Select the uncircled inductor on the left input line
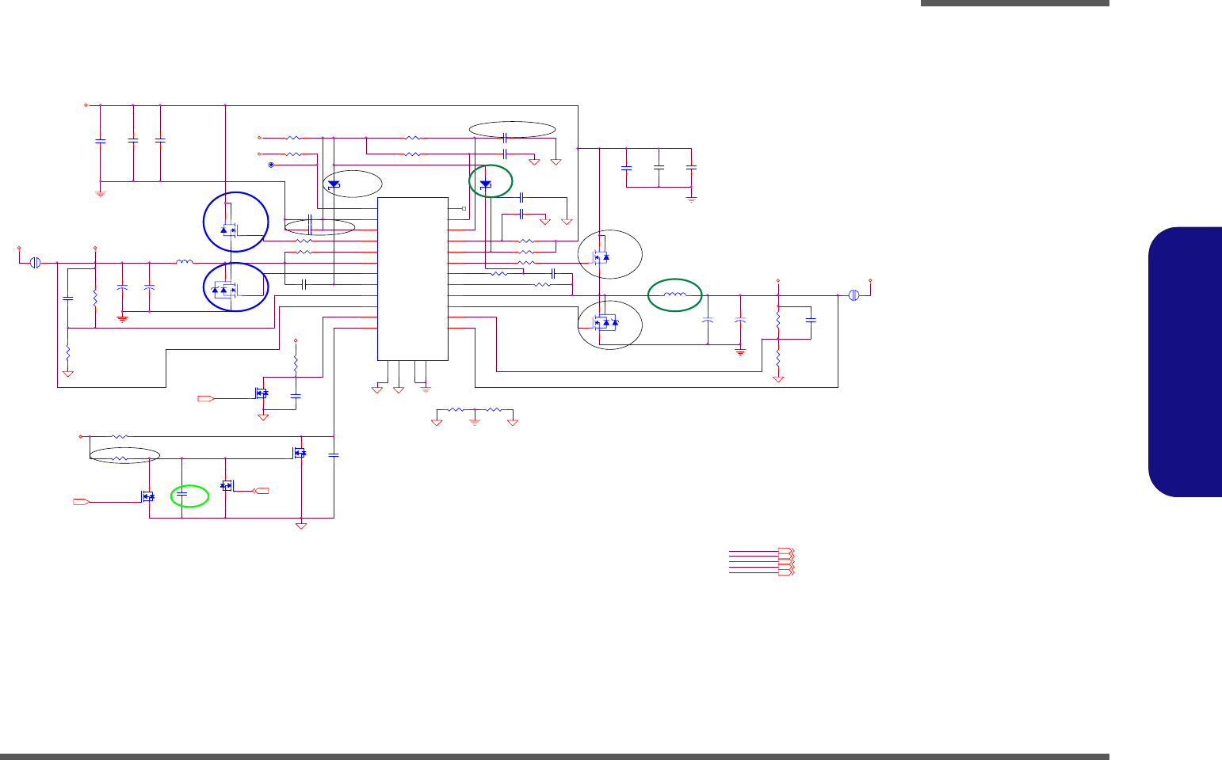The height and width of the screenshot is (760, 1222). click(184, 262)
